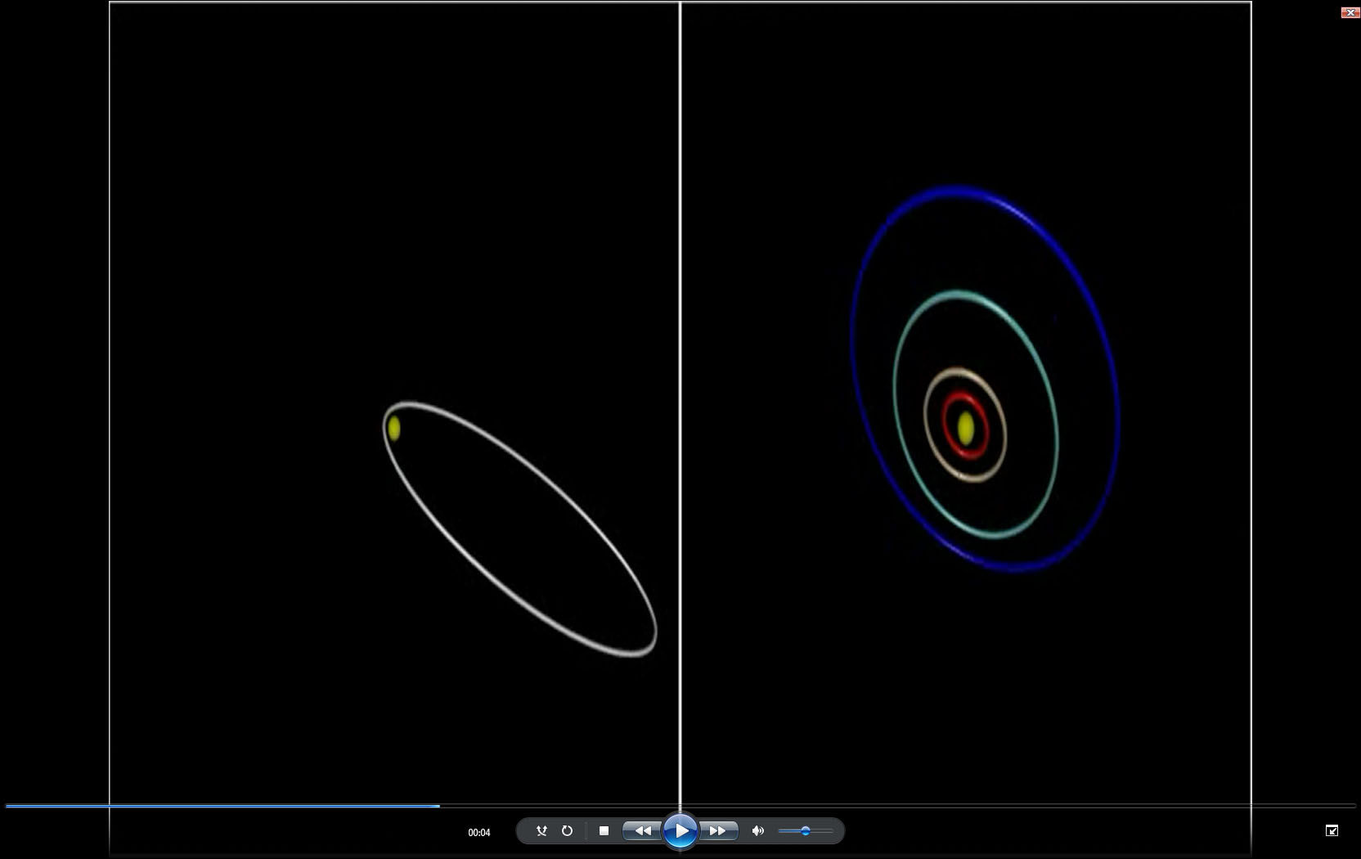Screen dimensions: 1361x859
Task: Click the seek bar to jump ahead
Action: click(x=680, y=806)
